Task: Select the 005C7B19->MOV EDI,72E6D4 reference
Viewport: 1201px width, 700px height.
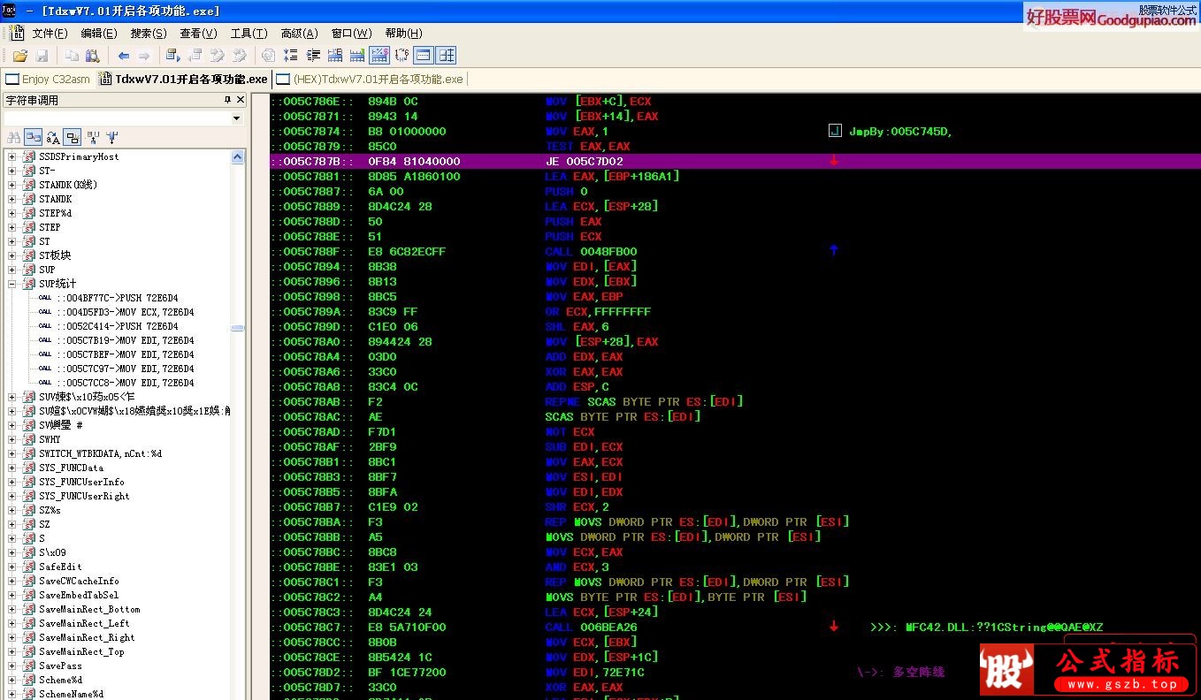Action: click(x=126, y=340)
